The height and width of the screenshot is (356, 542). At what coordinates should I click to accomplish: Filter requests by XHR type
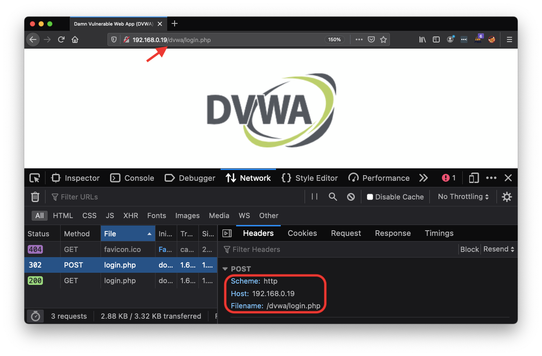tap(130, 216)
